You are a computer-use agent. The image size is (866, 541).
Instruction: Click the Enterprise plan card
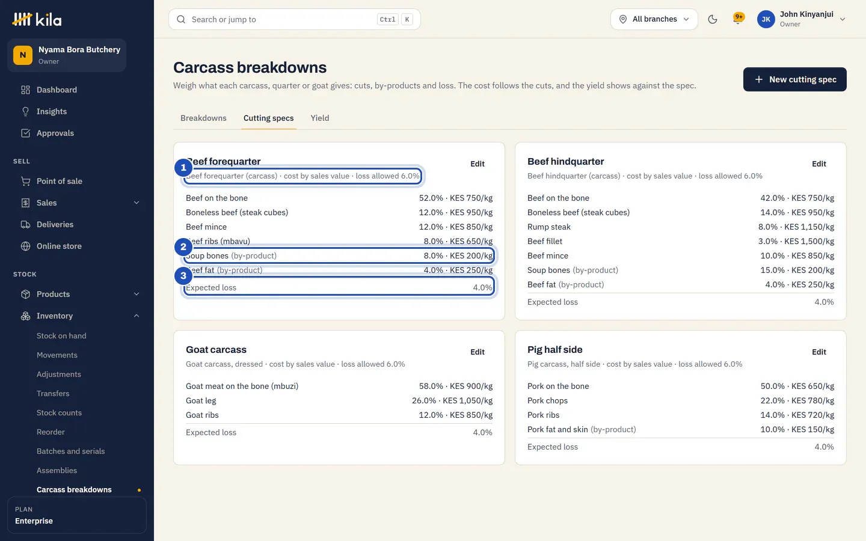(77, 515)
